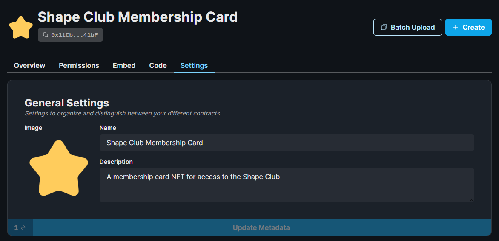
Task: Click the yellow star logo beside the page title
Action: coord(21,27)
